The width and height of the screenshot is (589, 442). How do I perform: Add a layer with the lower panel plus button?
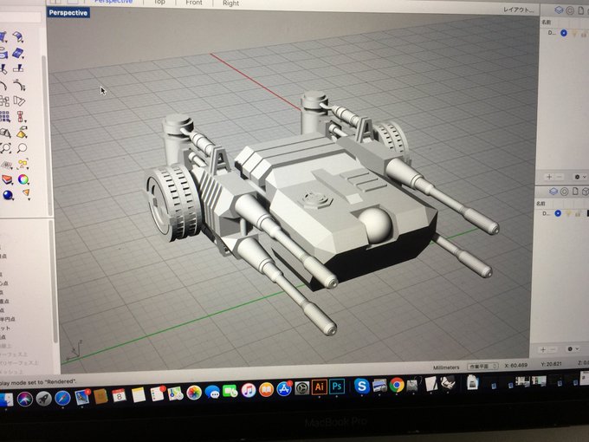click(543, 349)
